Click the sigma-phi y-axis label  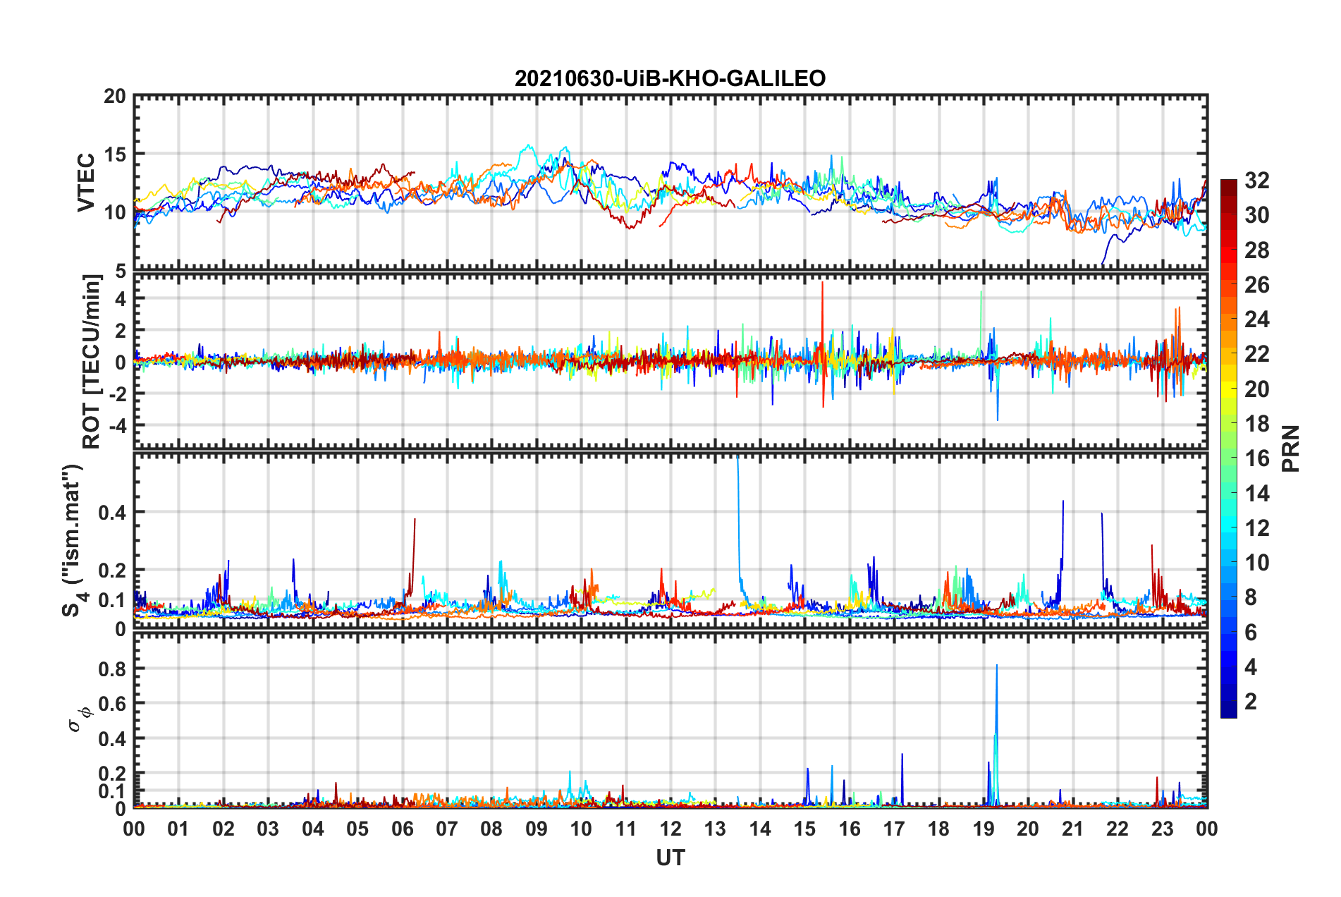(x=80, y=719)
